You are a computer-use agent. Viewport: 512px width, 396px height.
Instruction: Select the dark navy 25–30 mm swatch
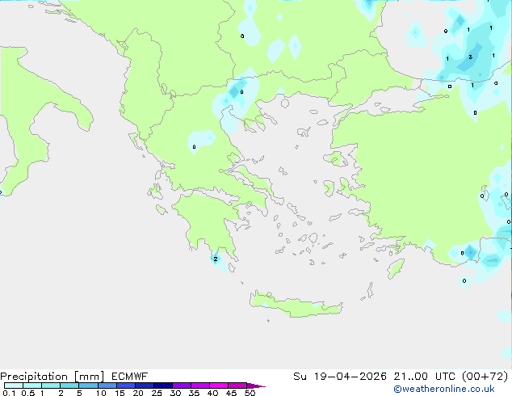coord(163,385)
